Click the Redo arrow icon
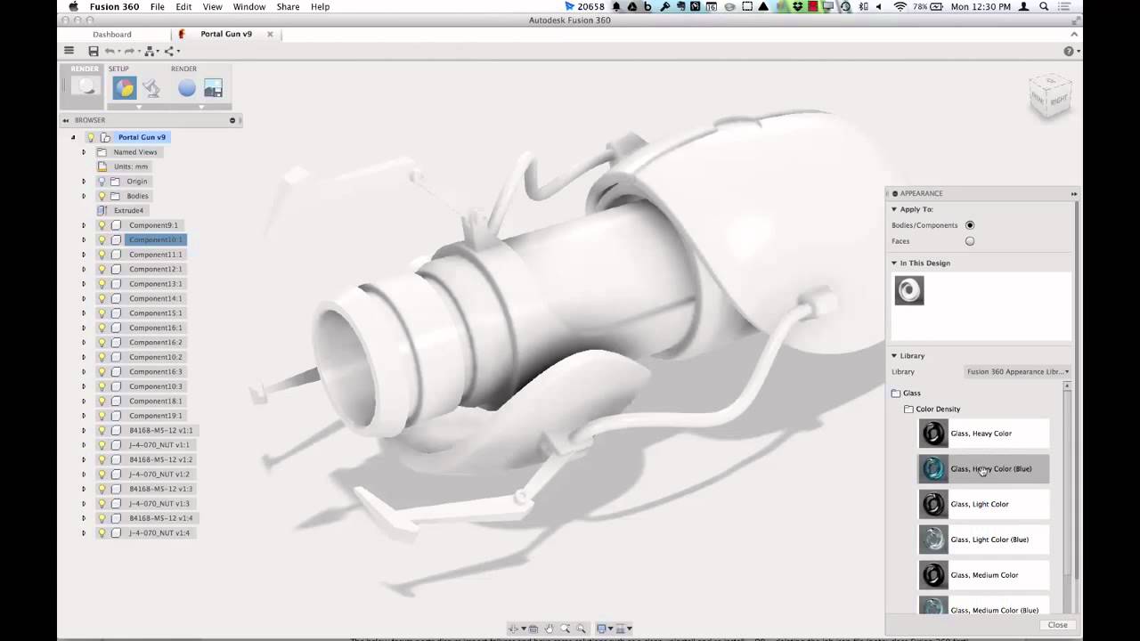1140x641 pixels. point(129,51)
